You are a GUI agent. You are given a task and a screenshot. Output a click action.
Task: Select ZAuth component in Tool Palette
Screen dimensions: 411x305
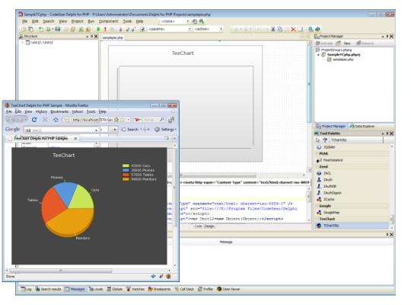pos(352,180)
